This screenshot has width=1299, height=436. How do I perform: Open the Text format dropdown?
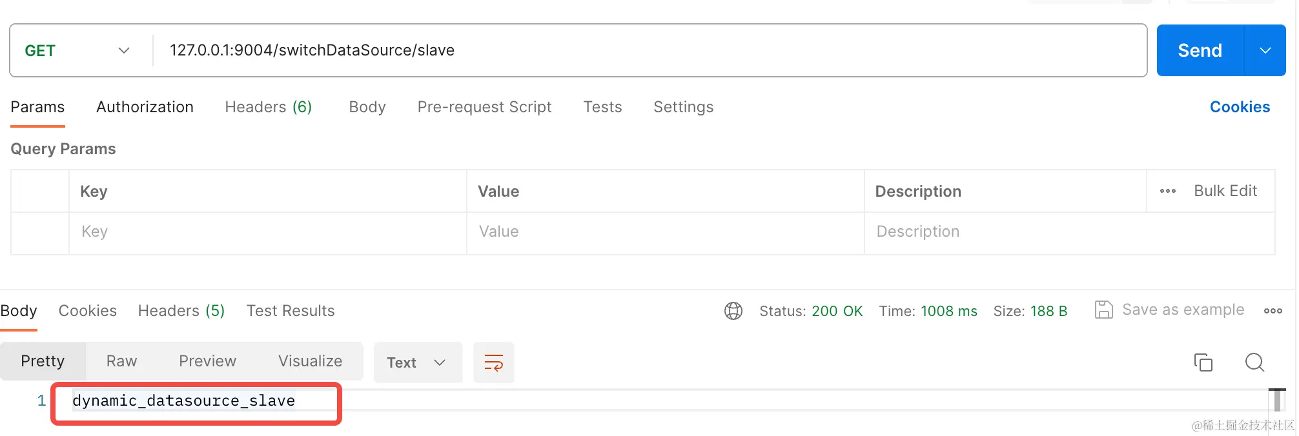pos(418,362)
